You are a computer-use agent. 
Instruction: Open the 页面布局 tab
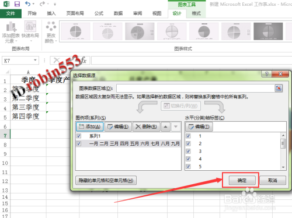(75, 13)
